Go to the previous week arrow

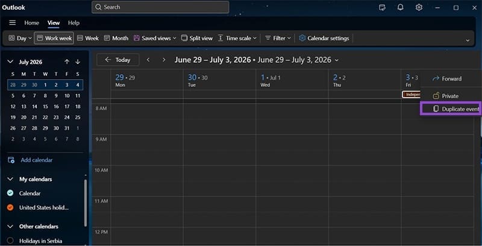coord(148,60)
